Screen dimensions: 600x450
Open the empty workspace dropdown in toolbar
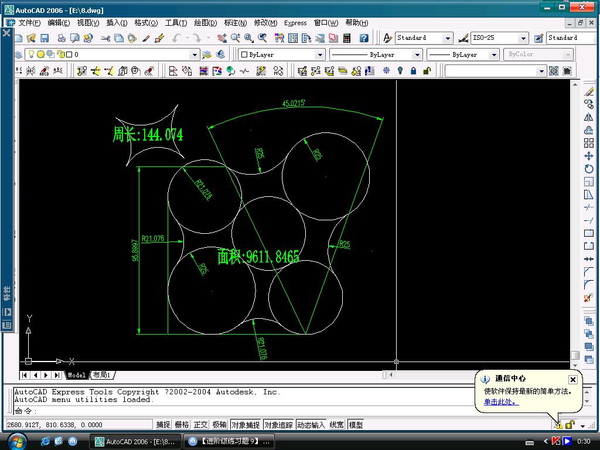[541, 71]
